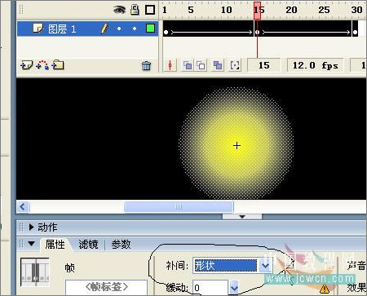Click the eye show/hide all layers icon
Image resolution: width=367 pixels, height=296 pixels.
pyautogui.click(x=119, y=10)
